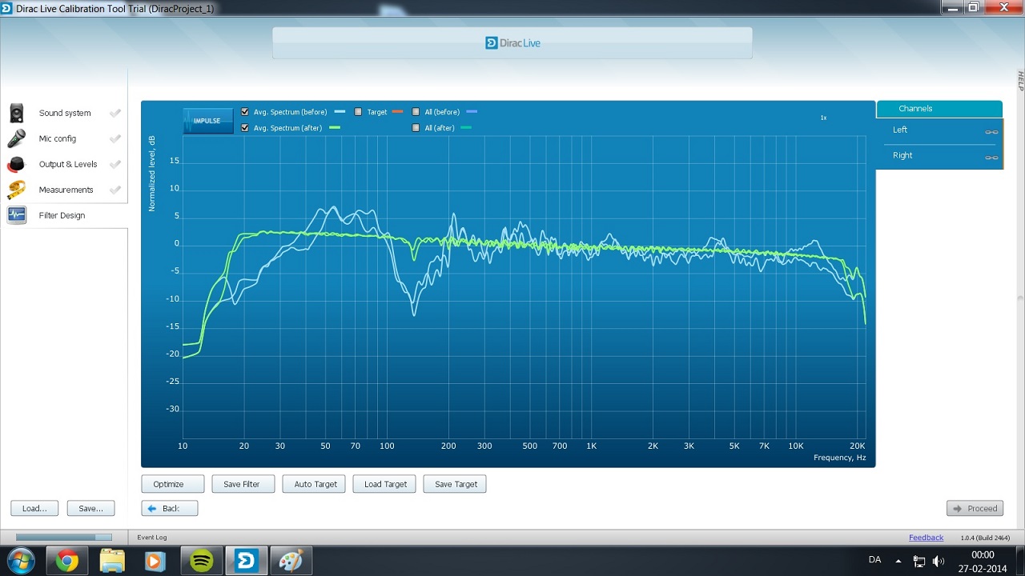Open Paint from the taskbar

point(290,562)
